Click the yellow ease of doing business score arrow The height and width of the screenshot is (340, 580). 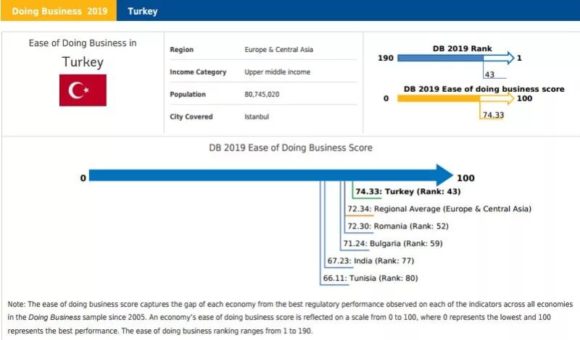coord(455,98)
